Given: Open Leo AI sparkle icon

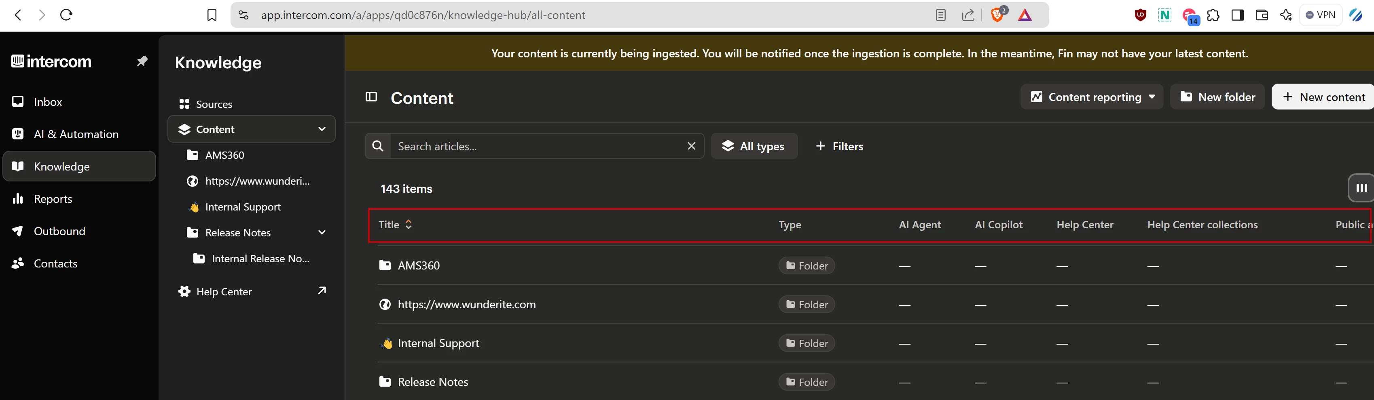Looking at the screenshot, I should pos(1285,15).
